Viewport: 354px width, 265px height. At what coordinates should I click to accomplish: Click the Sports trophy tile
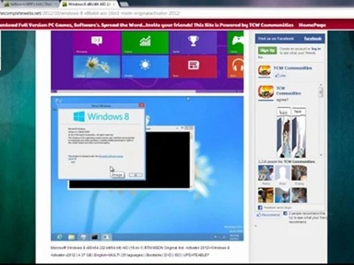[193, 43]
